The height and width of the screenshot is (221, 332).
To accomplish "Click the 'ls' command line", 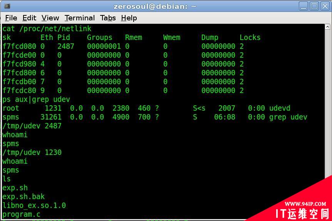I will [x=7, y=179].
